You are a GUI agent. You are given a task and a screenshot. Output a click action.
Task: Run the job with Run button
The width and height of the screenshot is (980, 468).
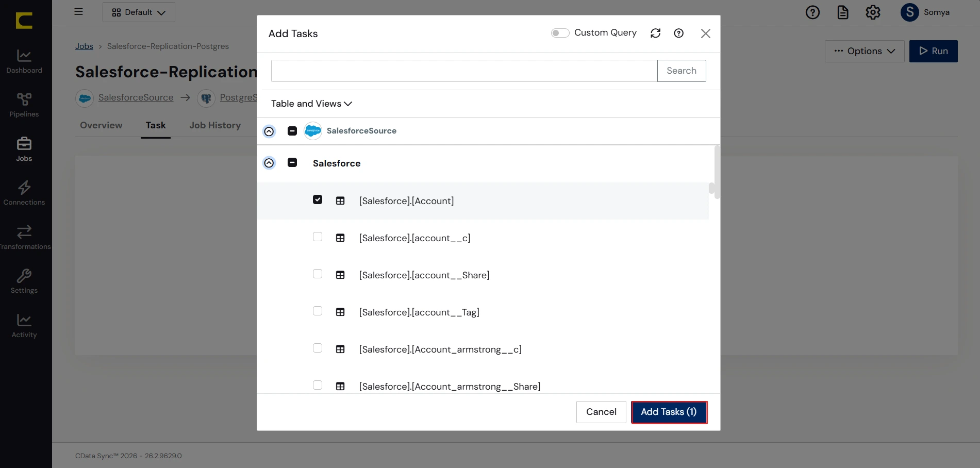tap(934, 51)
